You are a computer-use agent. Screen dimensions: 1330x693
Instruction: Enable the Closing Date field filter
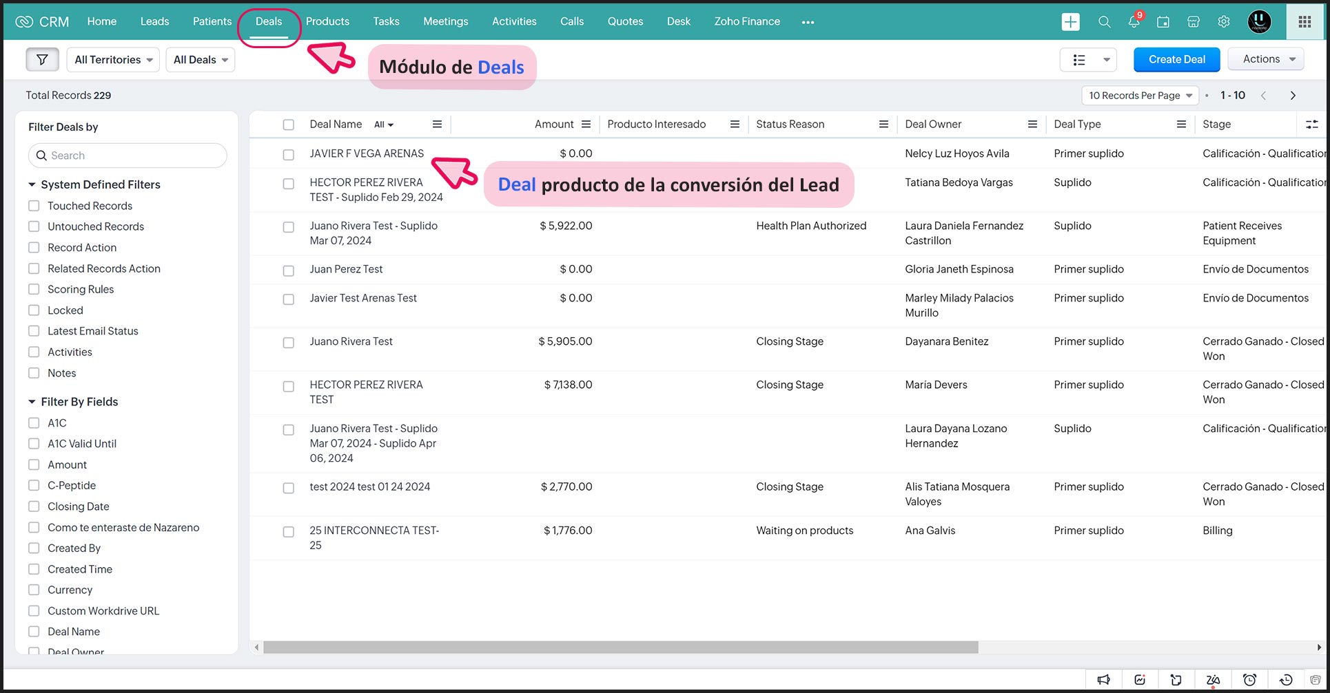point(34,507)
